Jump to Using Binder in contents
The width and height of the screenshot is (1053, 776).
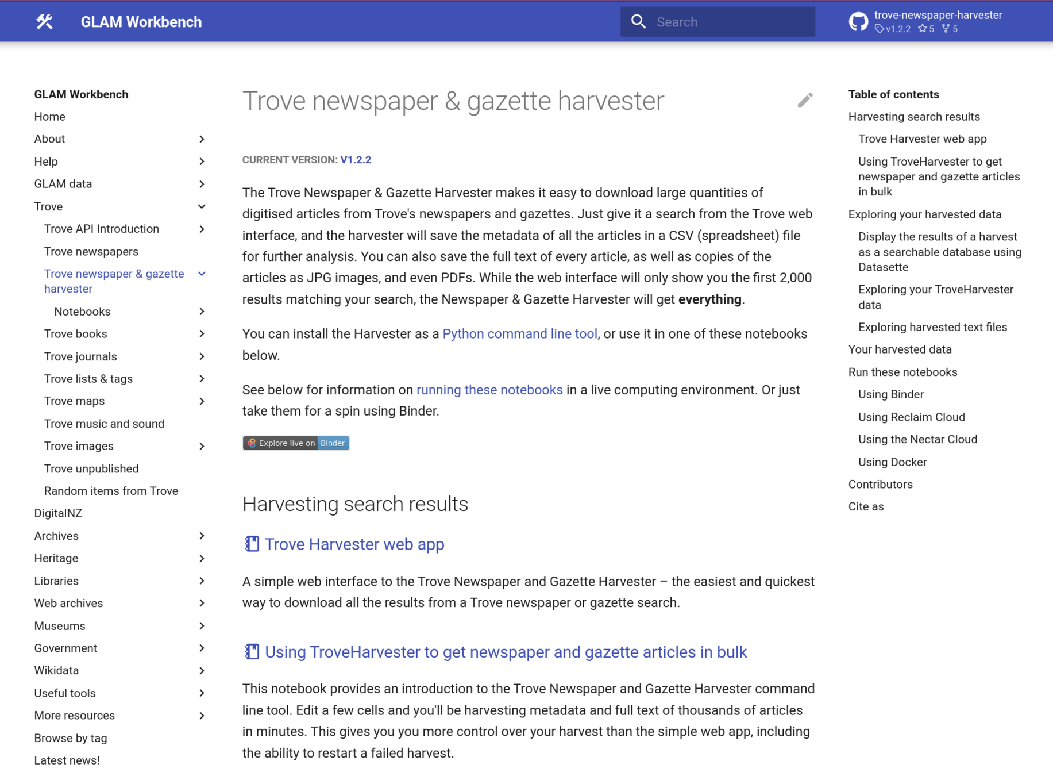[890, 394]
